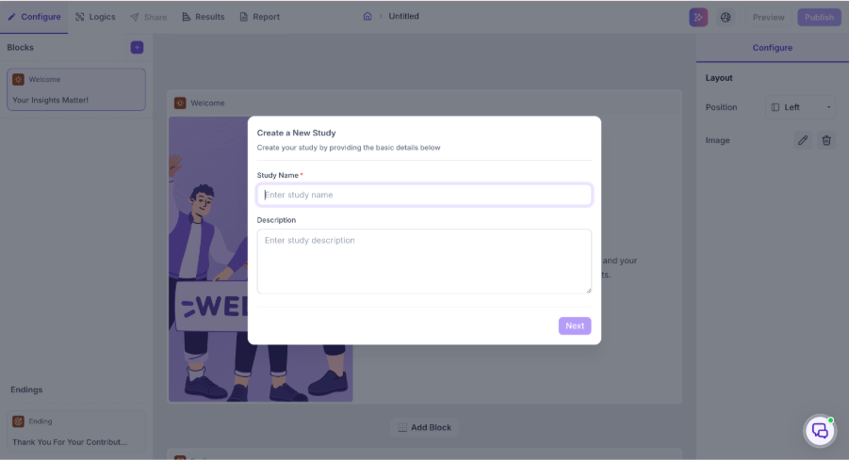Click the Welcome block sun icon in sidebar
Viewport: 849px width, 460px height.
tap(18, 79)
